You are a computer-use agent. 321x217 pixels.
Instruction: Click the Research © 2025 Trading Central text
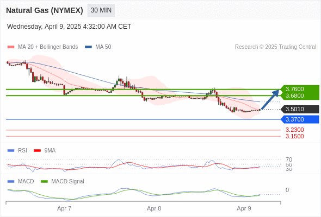click(x=275, y=47)
